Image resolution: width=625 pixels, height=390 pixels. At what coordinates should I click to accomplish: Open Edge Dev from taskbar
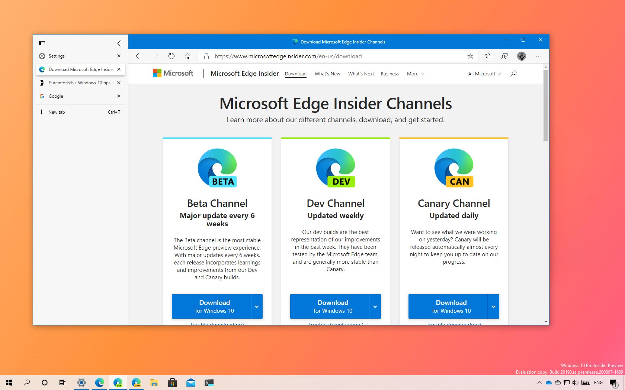point(118,383)
